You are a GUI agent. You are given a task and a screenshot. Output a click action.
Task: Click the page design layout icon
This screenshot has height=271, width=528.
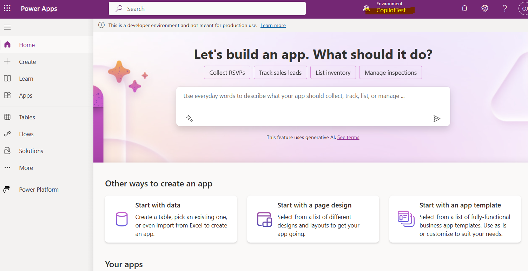(264, 219)
